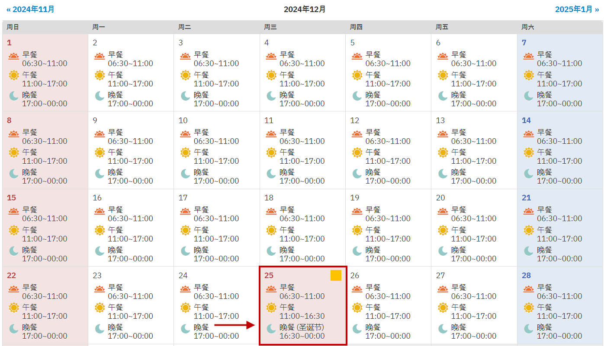
Task: Select date number 24 in the calendar
Action: (183, 276)
